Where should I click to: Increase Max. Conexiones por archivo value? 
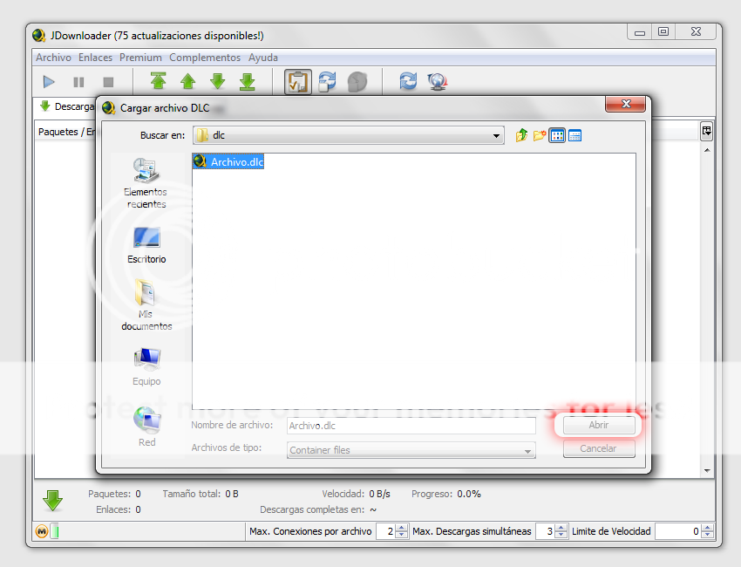401,528
